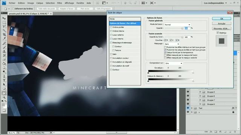Select Options de fusion : Par défaut

[x=125, y=23]
